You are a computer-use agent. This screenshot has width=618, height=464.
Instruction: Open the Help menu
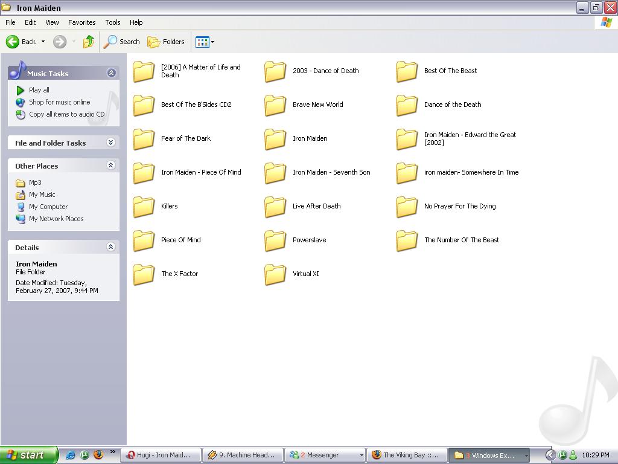pos(136,22)
